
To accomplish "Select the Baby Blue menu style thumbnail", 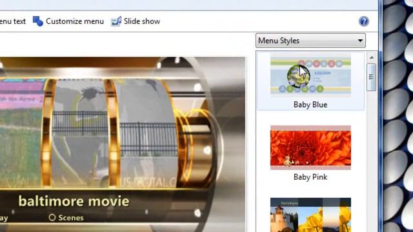I will tap(310, 75).
